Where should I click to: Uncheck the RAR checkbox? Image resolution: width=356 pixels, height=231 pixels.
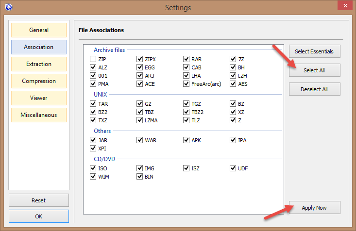(186, 59)
